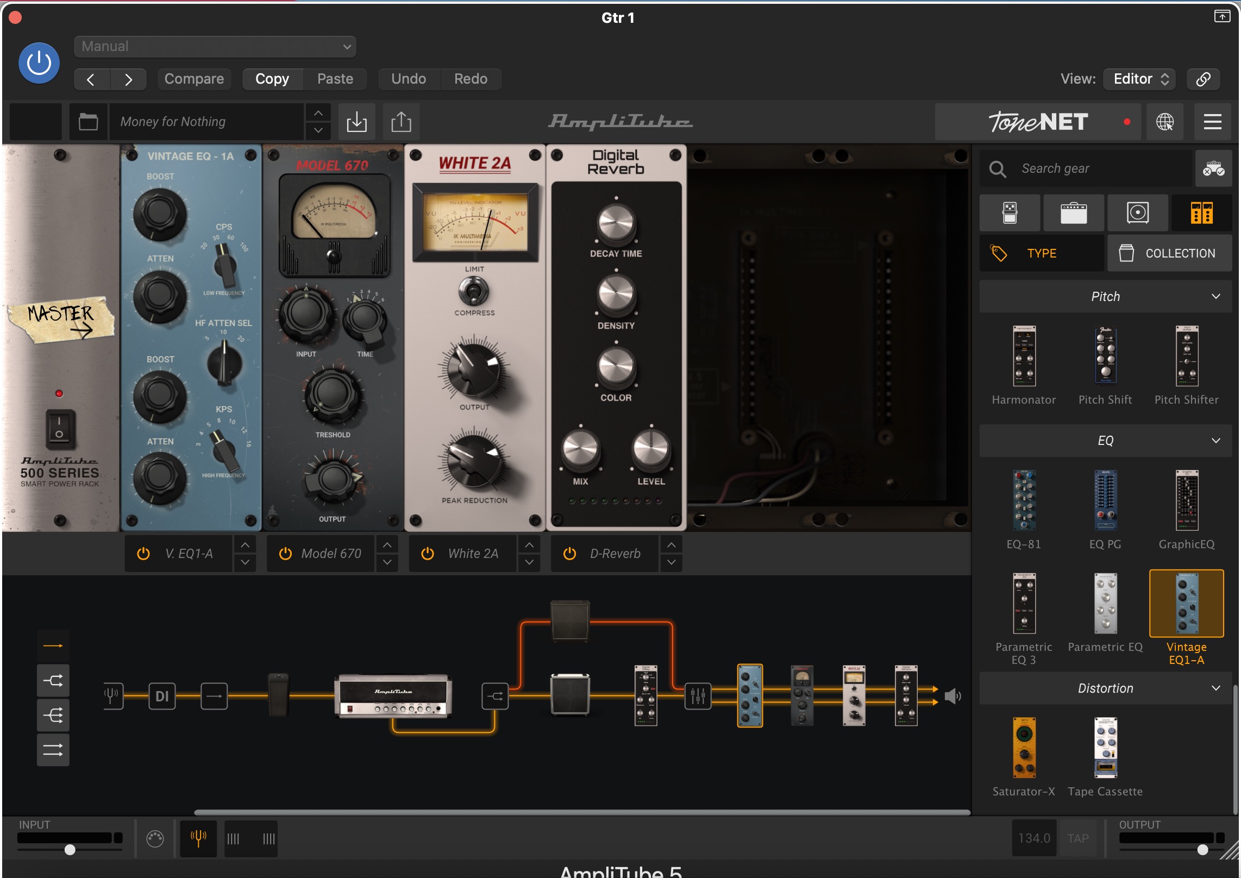Go to next preset arrow
The width and height of the screenshot is (1241, 878).
tap(128, 80)
